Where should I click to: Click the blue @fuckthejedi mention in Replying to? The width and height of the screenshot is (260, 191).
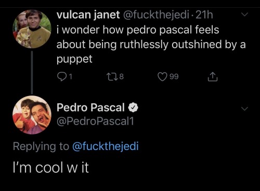point(106,146)
